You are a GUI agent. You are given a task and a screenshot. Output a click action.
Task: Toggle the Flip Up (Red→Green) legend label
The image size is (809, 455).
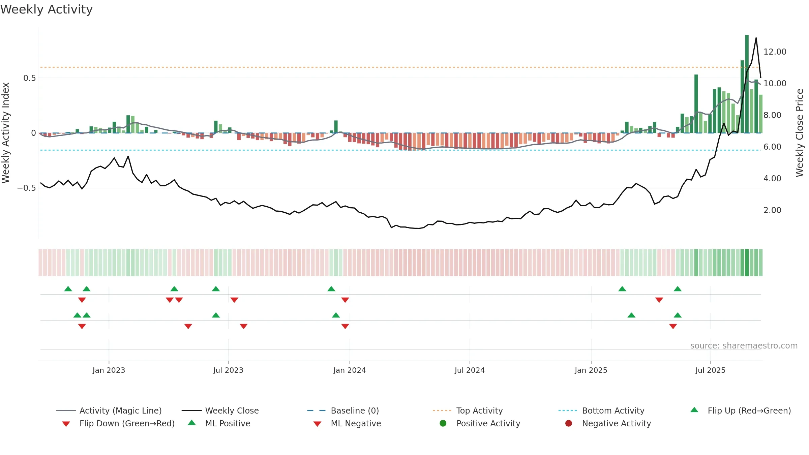click(x=749, y=411)
